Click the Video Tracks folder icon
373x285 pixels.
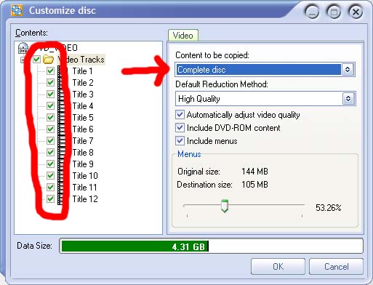[48, 60]
